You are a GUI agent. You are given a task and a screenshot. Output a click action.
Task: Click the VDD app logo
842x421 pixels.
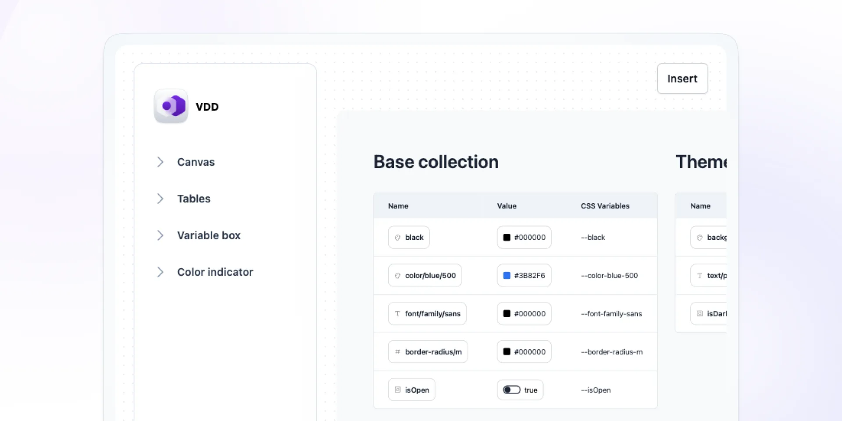pos(171,106)
